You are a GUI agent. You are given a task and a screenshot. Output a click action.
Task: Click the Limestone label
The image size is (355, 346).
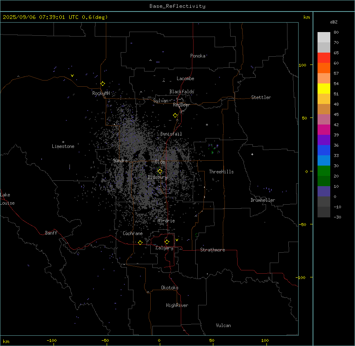point(63,146)
